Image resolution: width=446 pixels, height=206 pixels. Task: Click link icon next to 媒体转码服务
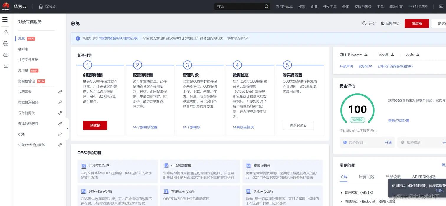tap(60, 123)
